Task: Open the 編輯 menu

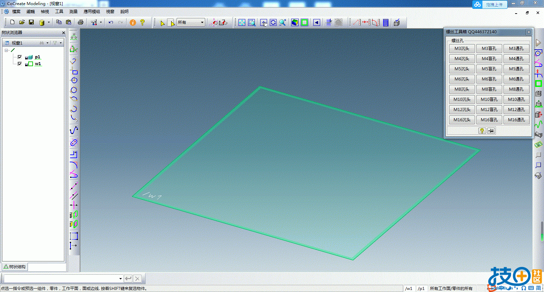Action: pyautogui.click(x=31, y=12)
